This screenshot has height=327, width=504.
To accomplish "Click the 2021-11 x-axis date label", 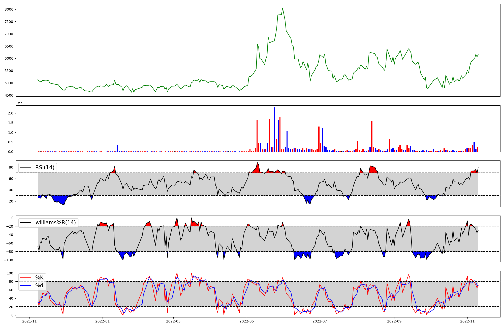I will [29, 321].
